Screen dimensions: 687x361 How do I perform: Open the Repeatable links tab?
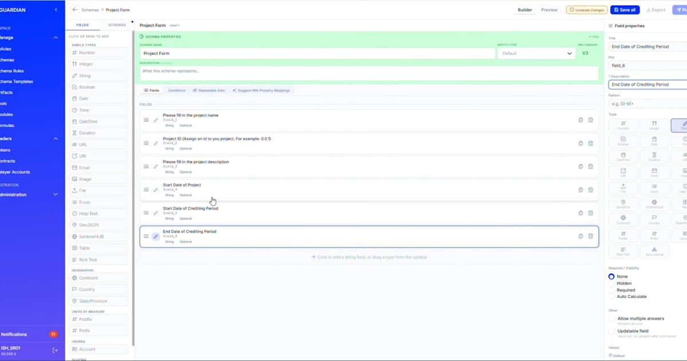pos(209,91)
